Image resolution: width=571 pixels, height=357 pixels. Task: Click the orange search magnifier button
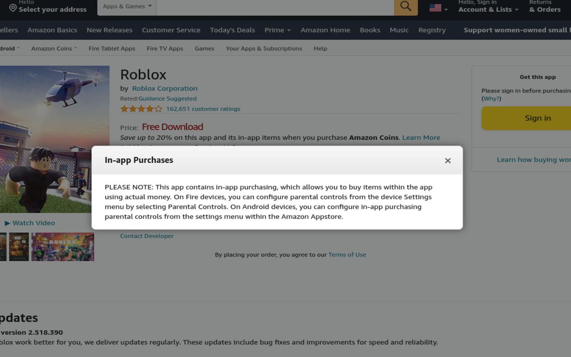tap(406, 7)
